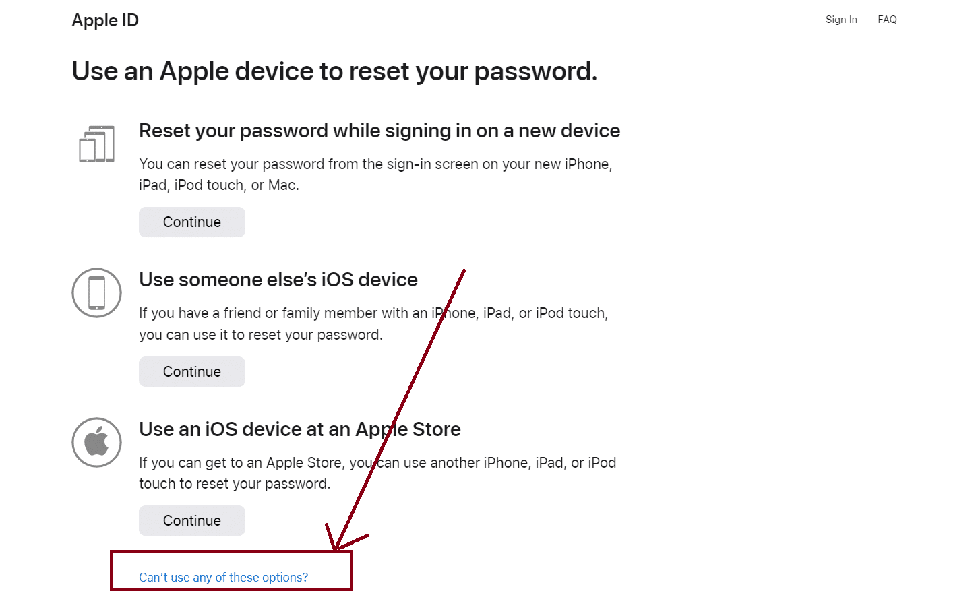The width and height of the screenshot is (976, 591).
Task: Click the main reset password page heading
Action: click(x=334, y=71)
